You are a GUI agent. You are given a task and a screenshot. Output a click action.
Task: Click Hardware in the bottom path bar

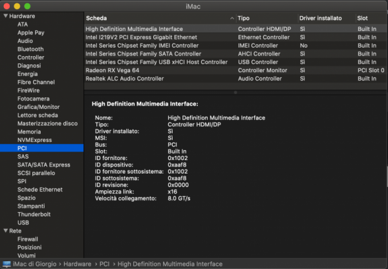pyautogui.click(x=76, y=263)
